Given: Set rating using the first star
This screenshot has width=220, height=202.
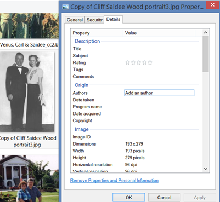Looking at the screenshot, I should click(x=127, y=63).
